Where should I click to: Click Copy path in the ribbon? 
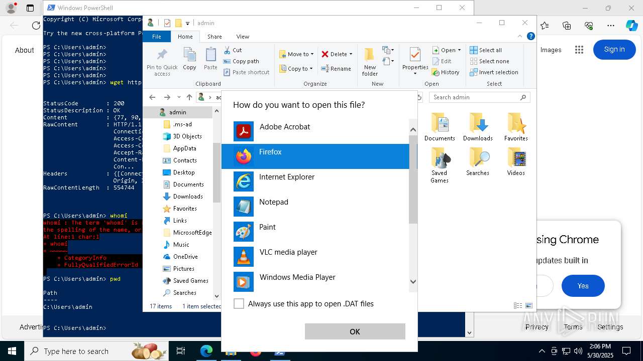pyautogui.click(x=242, y=61)
